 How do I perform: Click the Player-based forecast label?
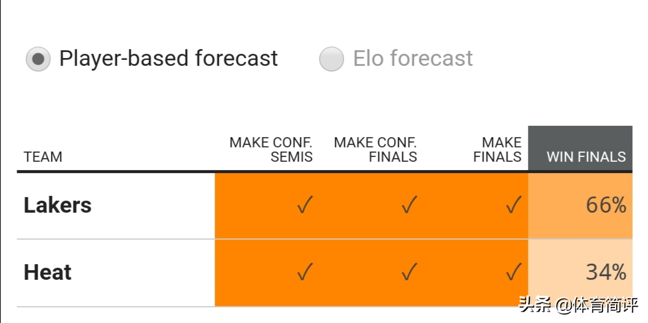click(168, 59)
